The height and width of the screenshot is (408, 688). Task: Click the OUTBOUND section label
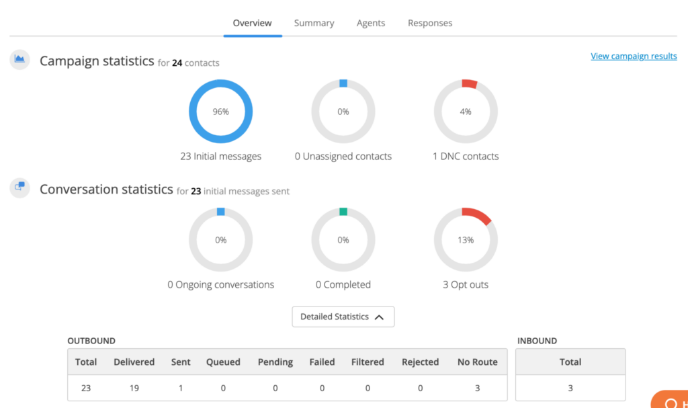(x=91, y=341)
